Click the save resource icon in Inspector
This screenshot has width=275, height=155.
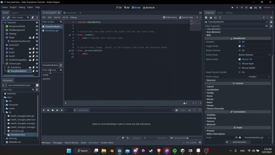215,18
